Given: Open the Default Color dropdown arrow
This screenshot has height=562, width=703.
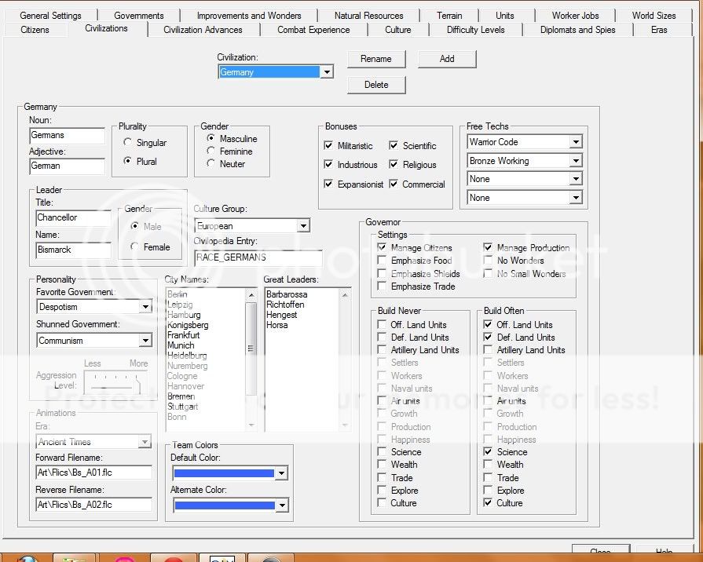Looking at the screenshot, I should pyautogui.click(x=281, y=473).
